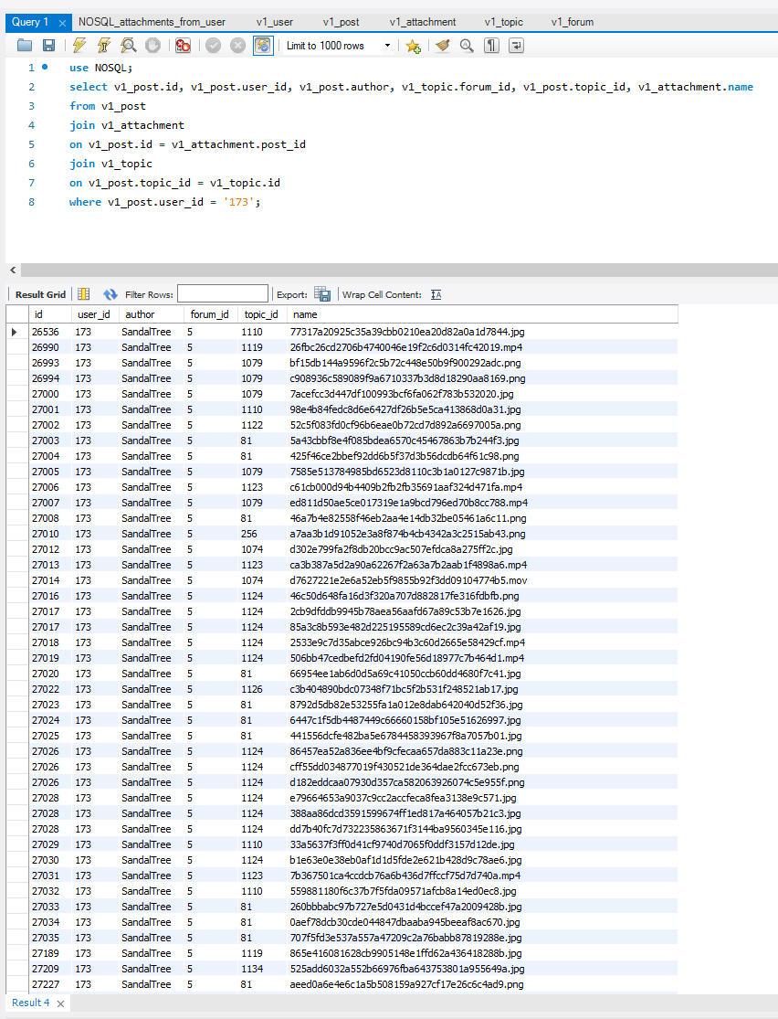The height and width of the screenshot is (1019, 778).
Task: Toggle Wrap Cell Content in results
Action: 436,294
